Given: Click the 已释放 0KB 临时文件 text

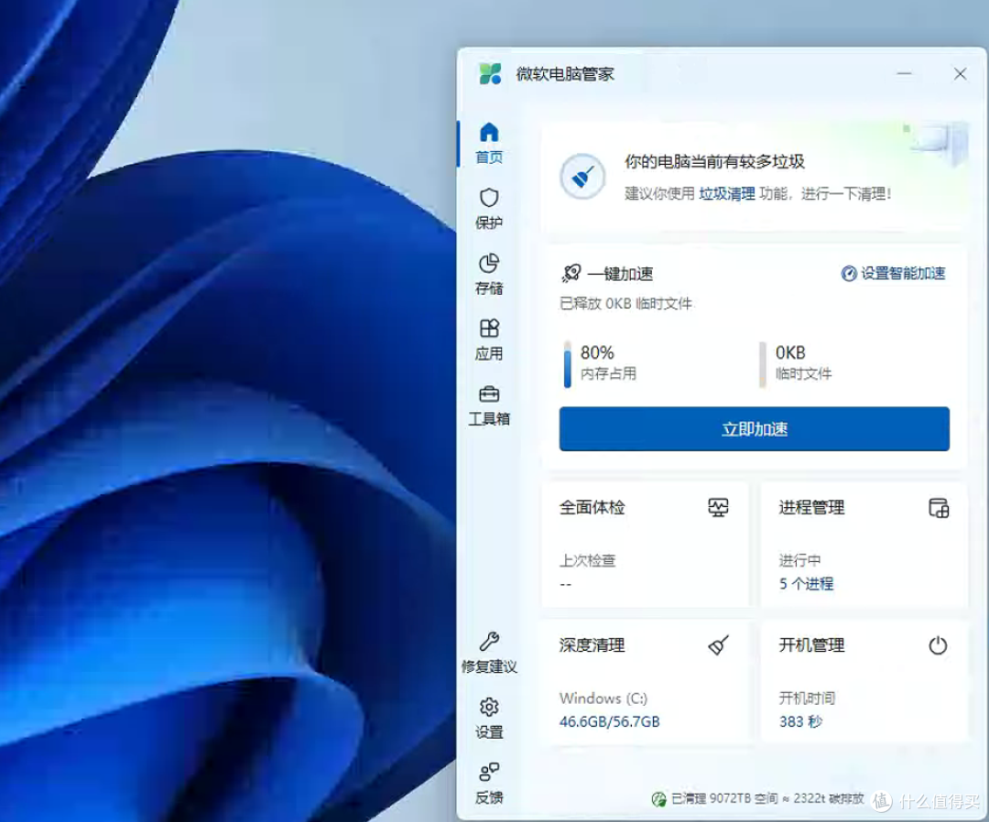Looking at the screenshot, I should tap(625, 304).
